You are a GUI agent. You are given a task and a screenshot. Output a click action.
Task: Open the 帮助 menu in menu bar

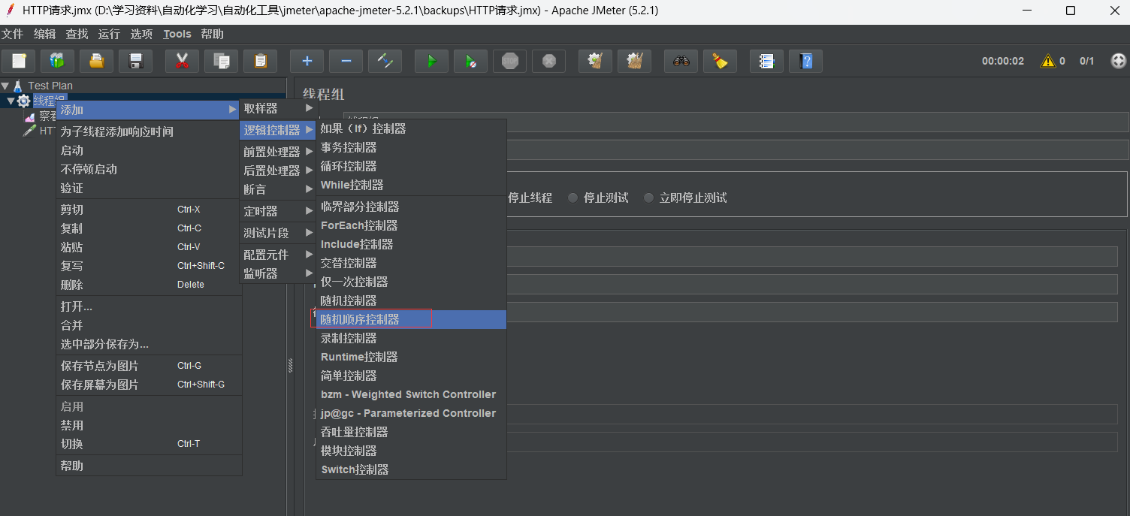point(212,34)
